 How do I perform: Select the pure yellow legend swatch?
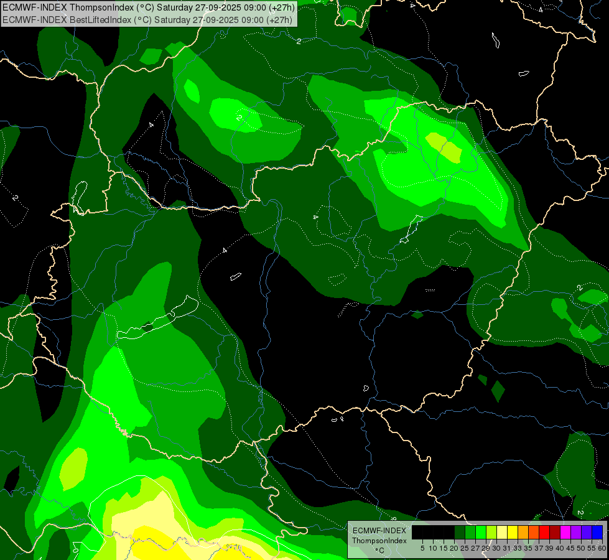click(x=513, y=533)
